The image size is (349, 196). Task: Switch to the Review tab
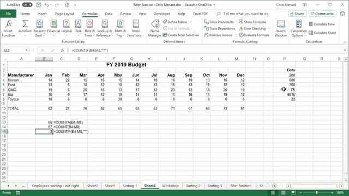coord(125,14)
